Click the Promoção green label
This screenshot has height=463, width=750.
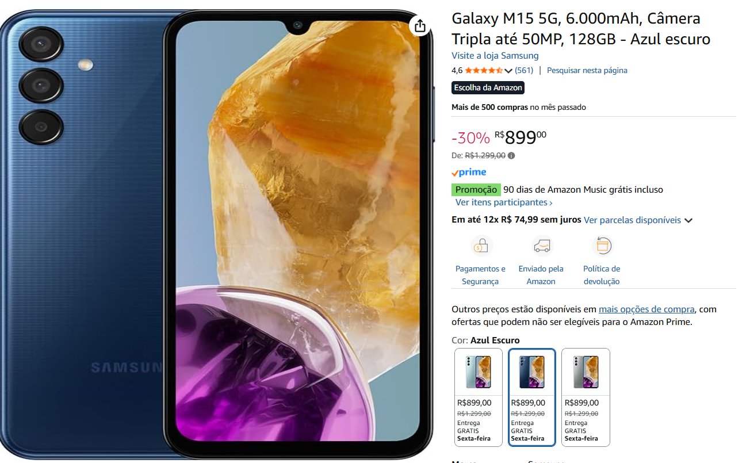coord(476,190)
